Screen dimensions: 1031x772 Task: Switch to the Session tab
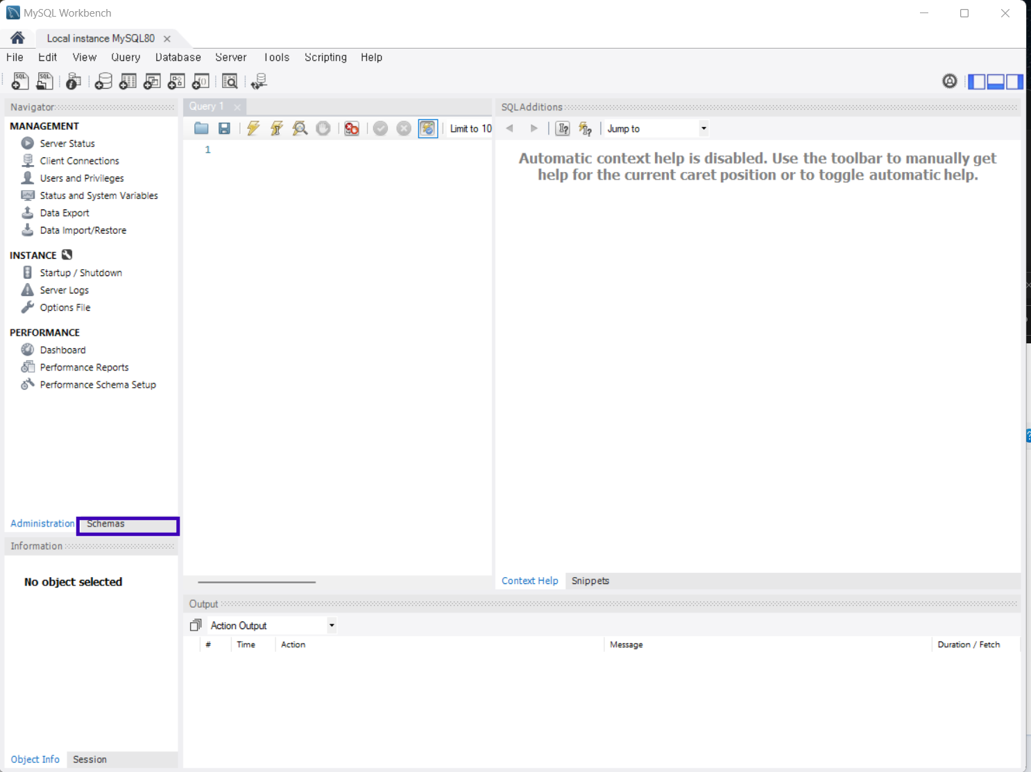pyautogui.click(x=90, y=760)
